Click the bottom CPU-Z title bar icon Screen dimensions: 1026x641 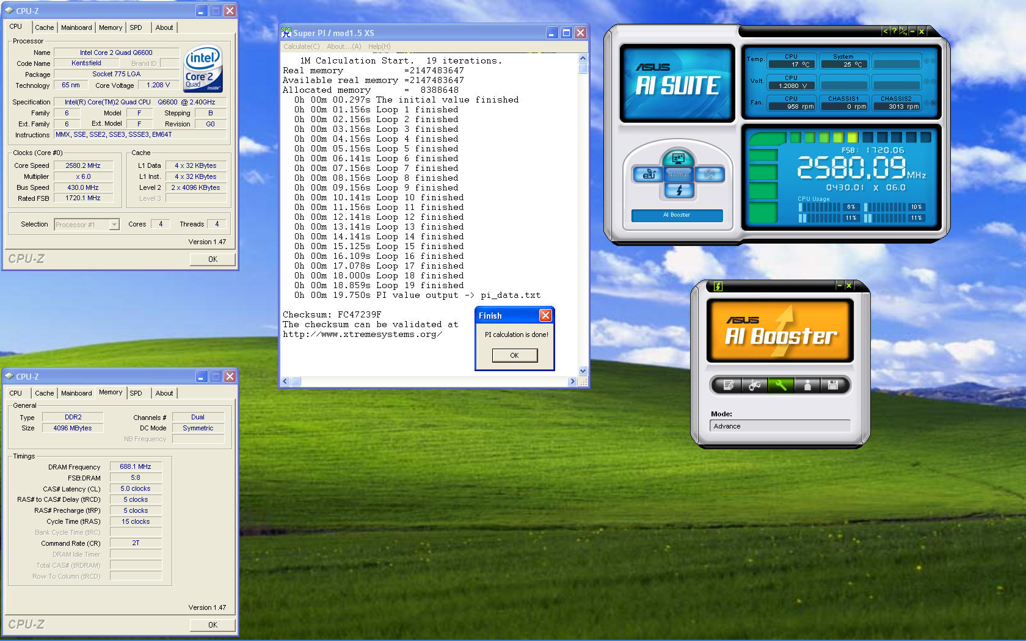(x=9, y=376)
